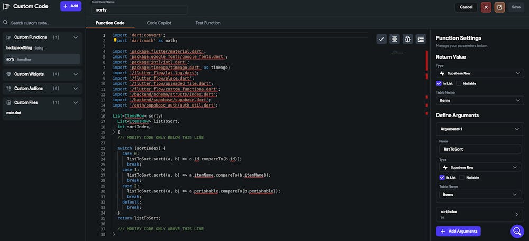Collapse the Custom Functions section
The image size is (529, 241).
[x=76, y=37]
